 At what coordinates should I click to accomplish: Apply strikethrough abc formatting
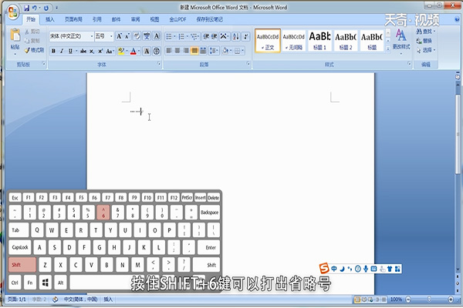coord(83,52)
